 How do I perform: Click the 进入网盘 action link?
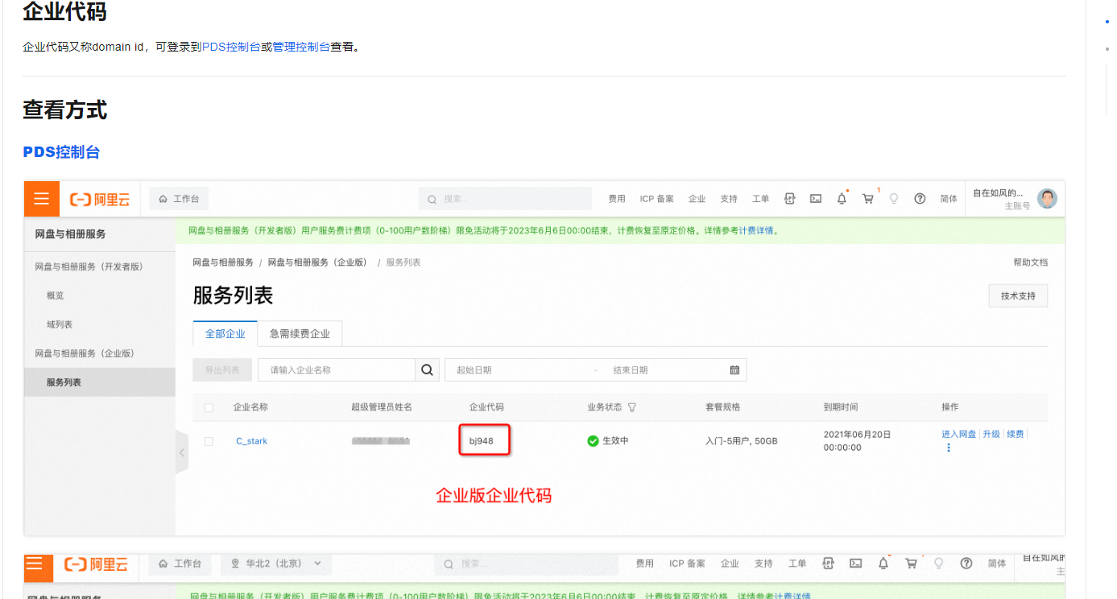point(958,434)
